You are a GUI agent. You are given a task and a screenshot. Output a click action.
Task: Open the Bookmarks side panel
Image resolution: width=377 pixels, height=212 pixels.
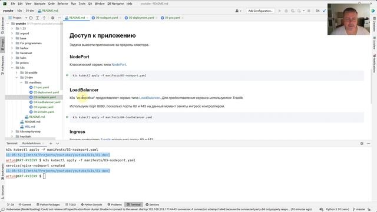point(2,171)
